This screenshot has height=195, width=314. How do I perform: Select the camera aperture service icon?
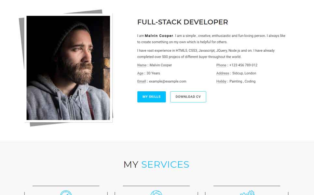pyautogui.click(x=156, y=193)
